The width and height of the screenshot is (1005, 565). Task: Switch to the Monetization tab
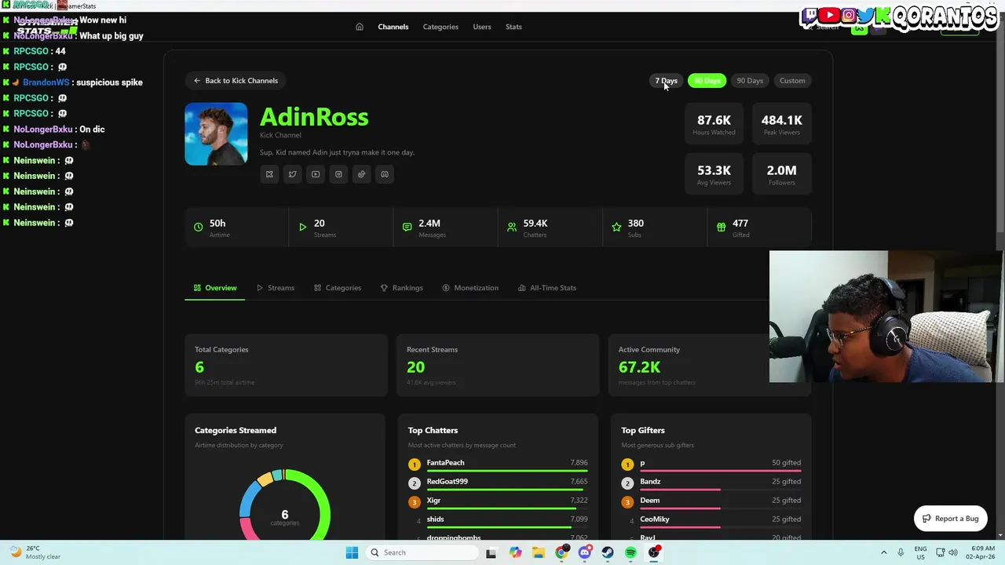(470, 288)
